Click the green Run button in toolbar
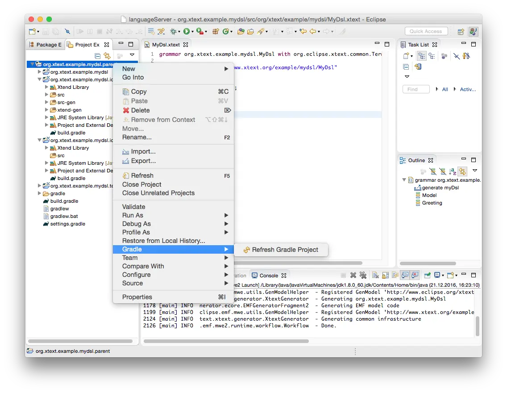 point(186,31)
